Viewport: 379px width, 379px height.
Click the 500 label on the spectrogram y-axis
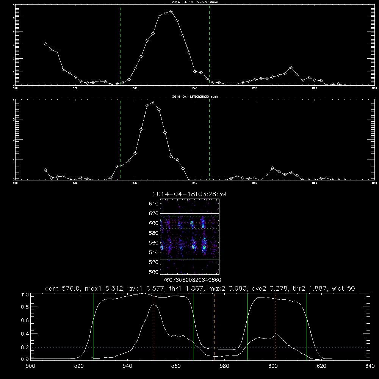click(154, 272)
